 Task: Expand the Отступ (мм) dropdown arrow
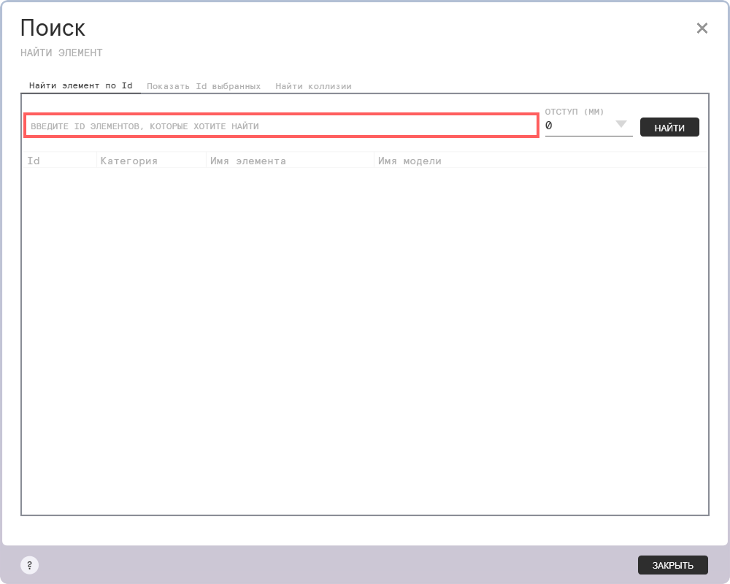click(x=621, y=125)
